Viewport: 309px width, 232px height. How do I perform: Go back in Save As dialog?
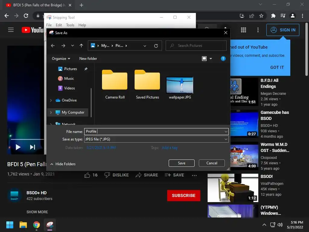pyautogui.click(x=53, y=46)
